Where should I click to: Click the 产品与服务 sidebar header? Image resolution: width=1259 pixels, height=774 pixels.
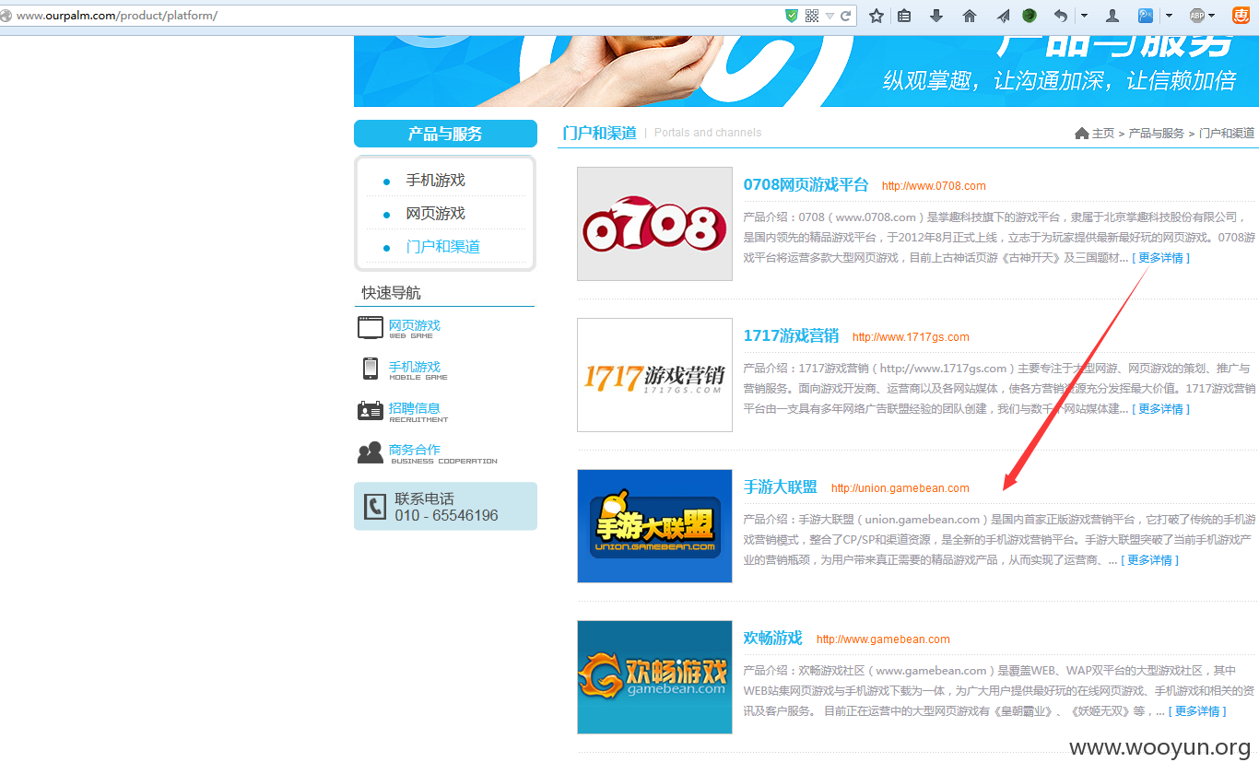click(445, 134)
